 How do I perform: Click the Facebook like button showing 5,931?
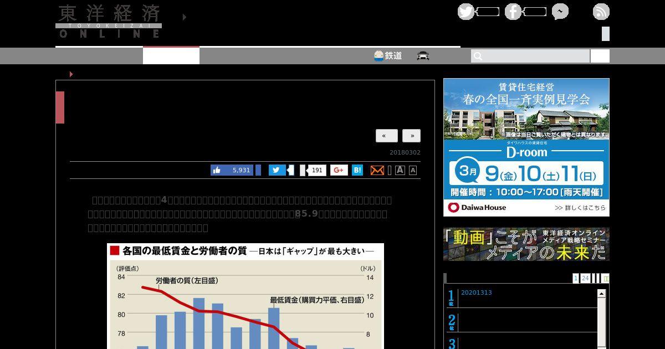pos(232,170)
